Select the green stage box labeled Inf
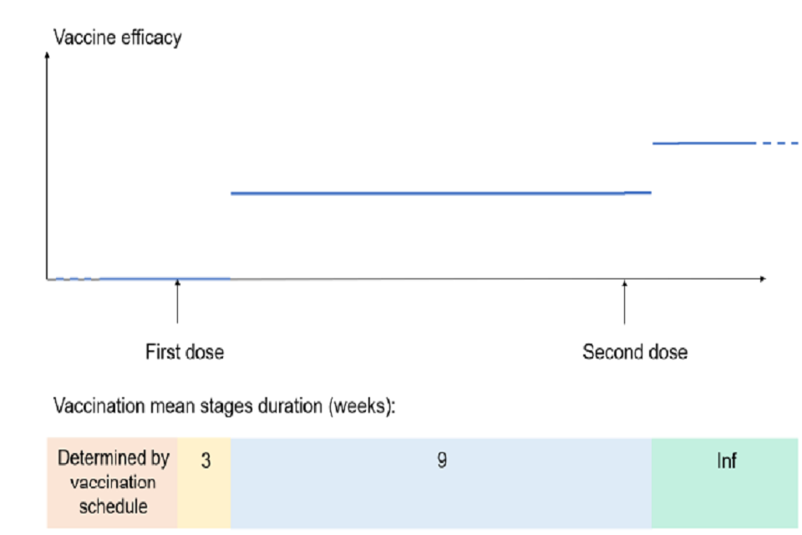 (x=724, y=482)
